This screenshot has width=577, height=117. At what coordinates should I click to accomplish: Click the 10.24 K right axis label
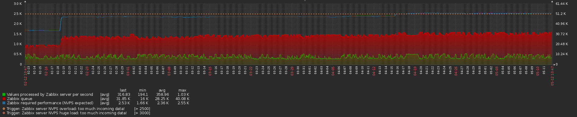pos(562,54)
